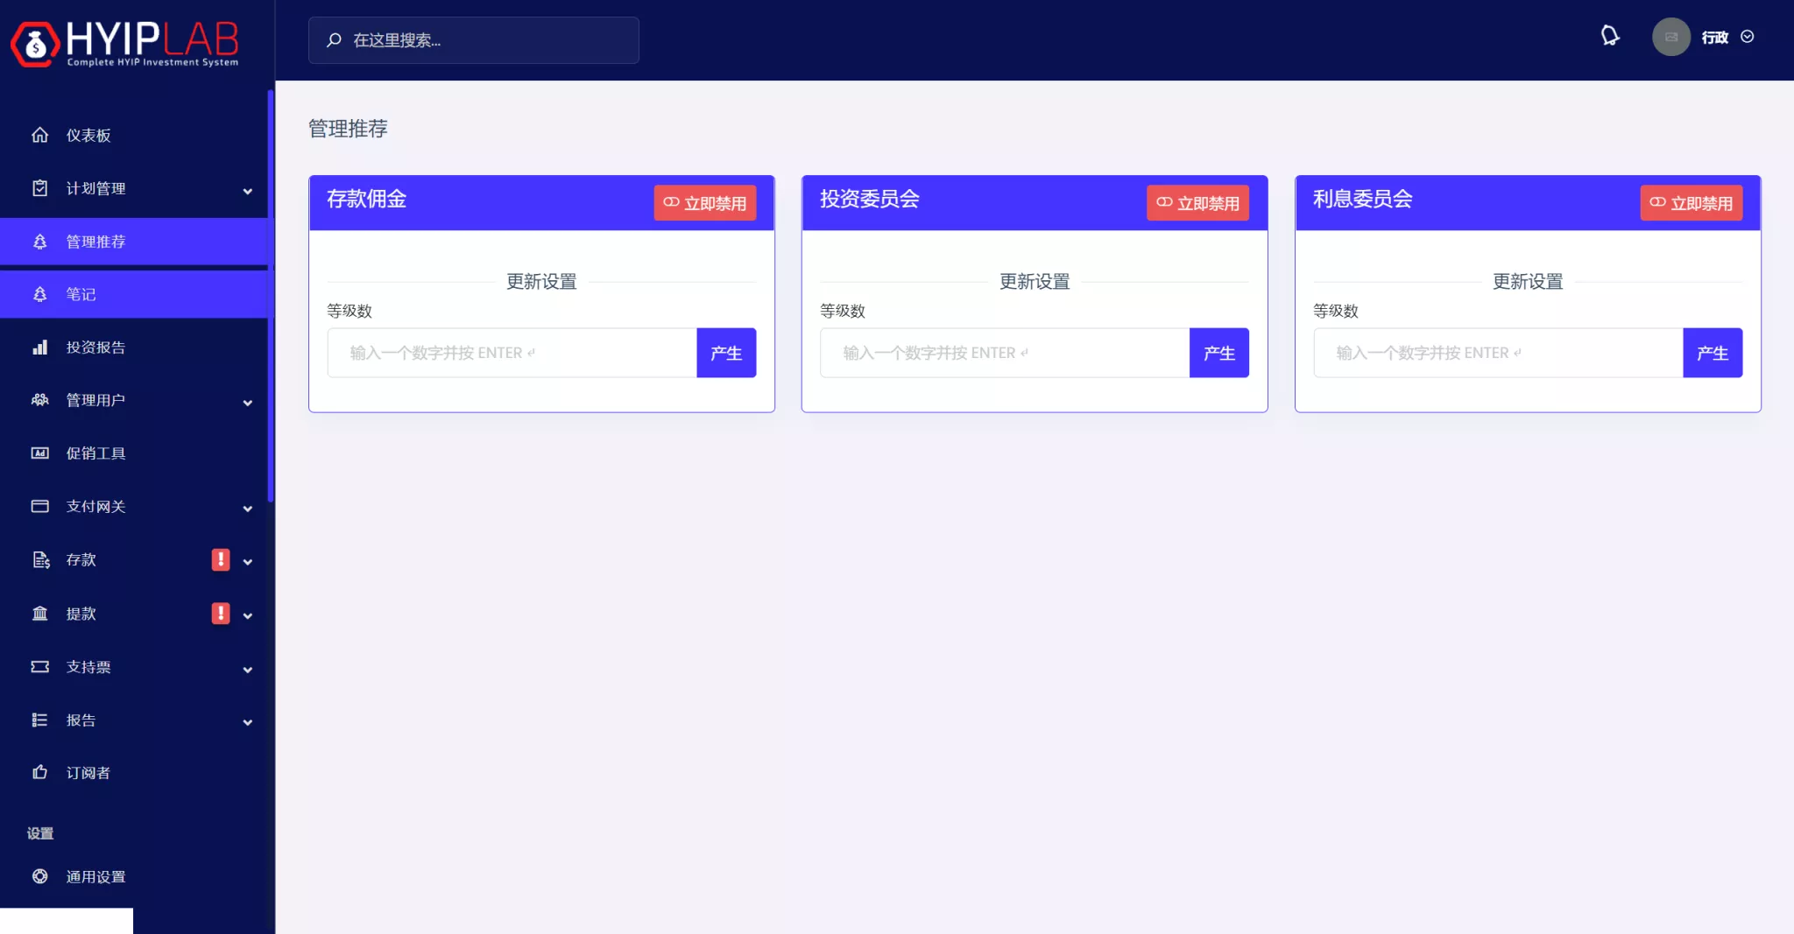Click the HYIPLAB logo
Image resolution: width=1794 pixels, height=934 pixels.
pyautogui.click(x=124, y=42)
